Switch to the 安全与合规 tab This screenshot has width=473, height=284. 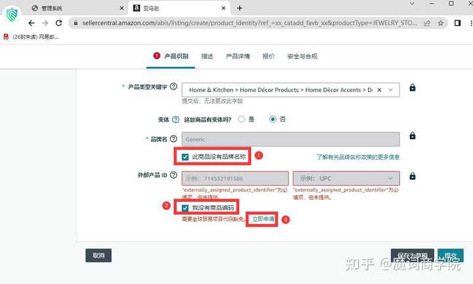click(302, 56)
